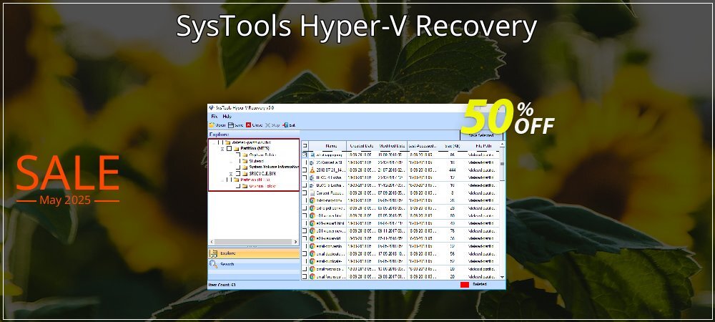715x322 pixels.
Task: Switch to the Explore pane tab
Action: (254, 253)
